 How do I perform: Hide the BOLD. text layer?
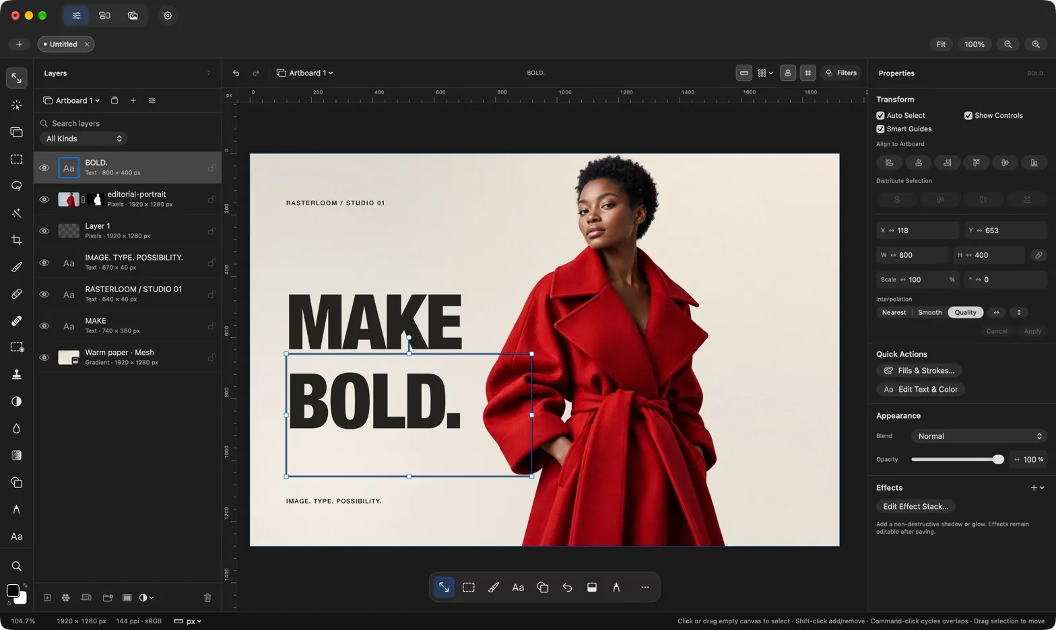point(44,168)
